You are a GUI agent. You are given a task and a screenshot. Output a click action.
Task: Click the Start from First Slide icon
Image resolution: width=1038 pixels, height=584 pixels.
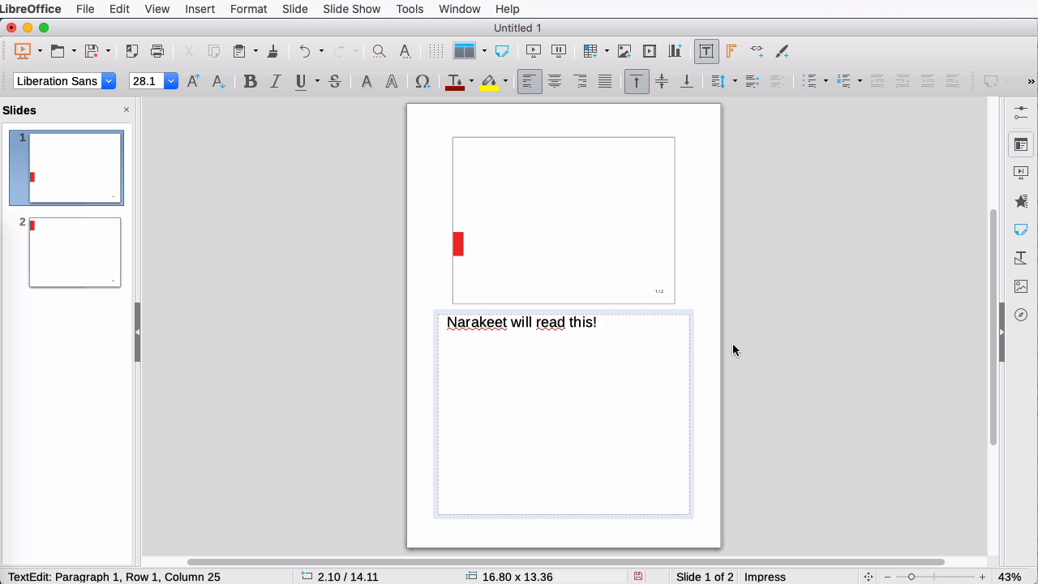[x=23, y=51]
